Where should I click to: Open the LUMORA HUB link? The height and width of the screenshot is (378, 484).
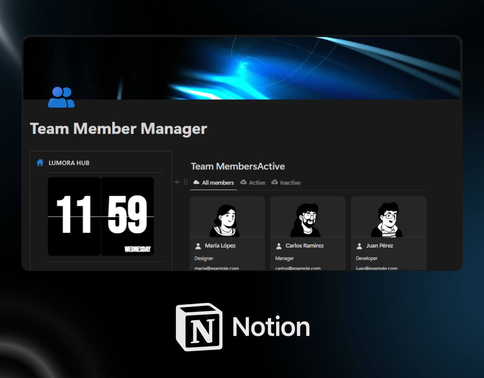(x=69, y=163)
